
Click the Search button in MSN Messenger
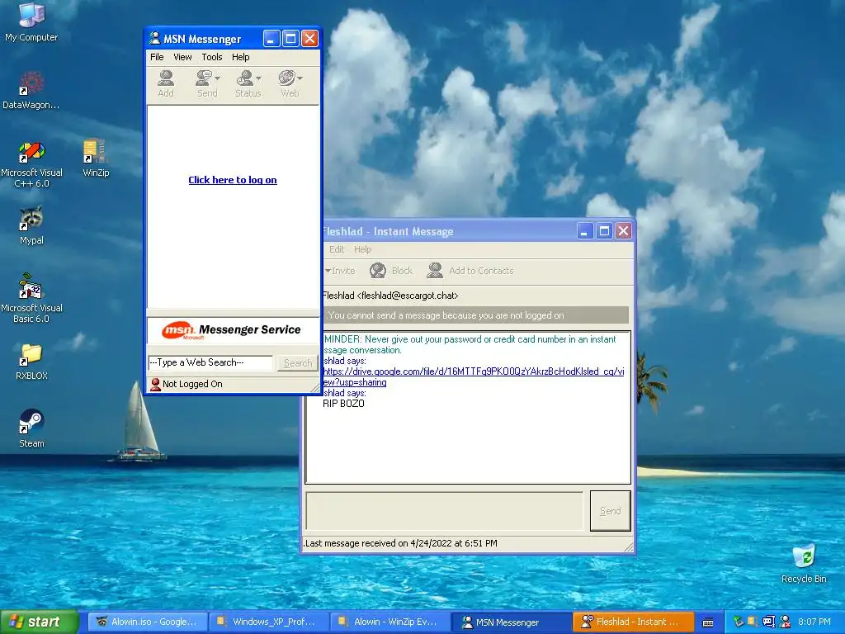(297, 363)
